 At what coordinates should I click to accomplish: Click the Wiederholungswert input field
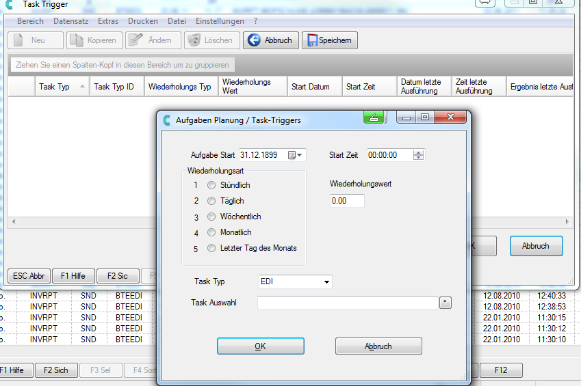[x=347, y=201]
